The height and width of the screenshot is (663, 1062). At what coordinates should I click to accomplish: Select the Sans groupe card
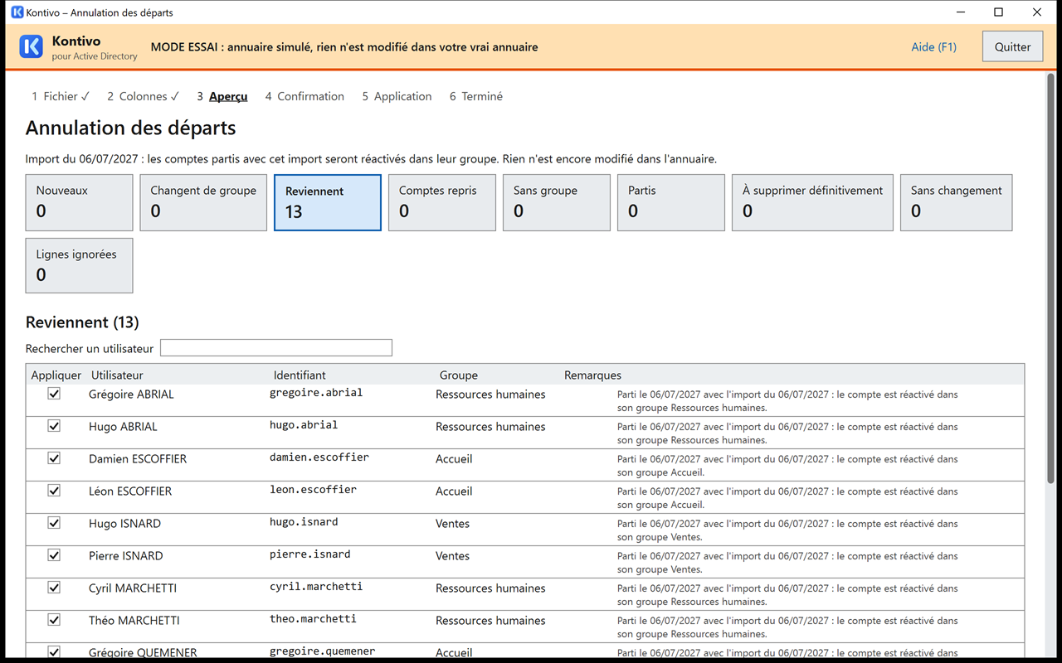click(557, 202)
